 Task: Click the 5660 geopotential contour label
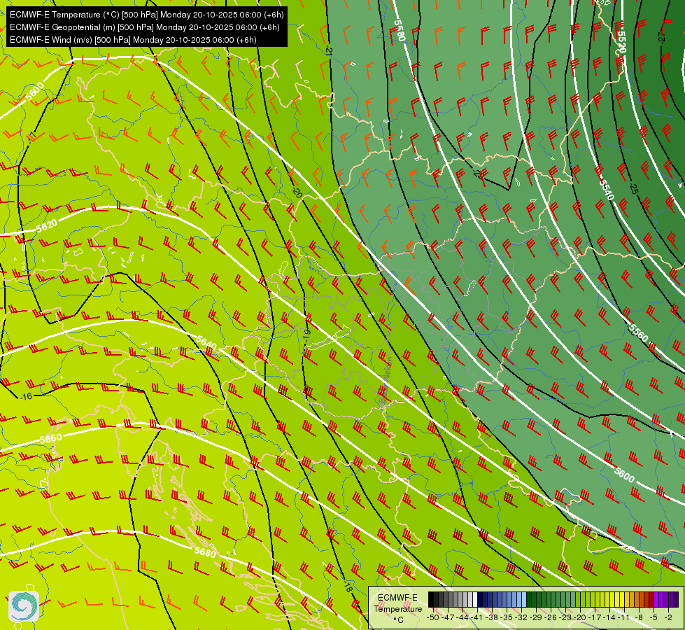[50, 438]
